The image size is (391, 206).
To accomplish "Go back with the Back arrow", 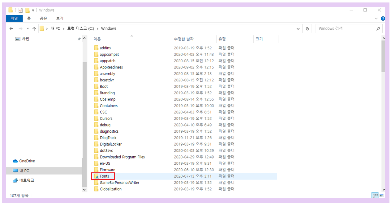I will [11, 29].
